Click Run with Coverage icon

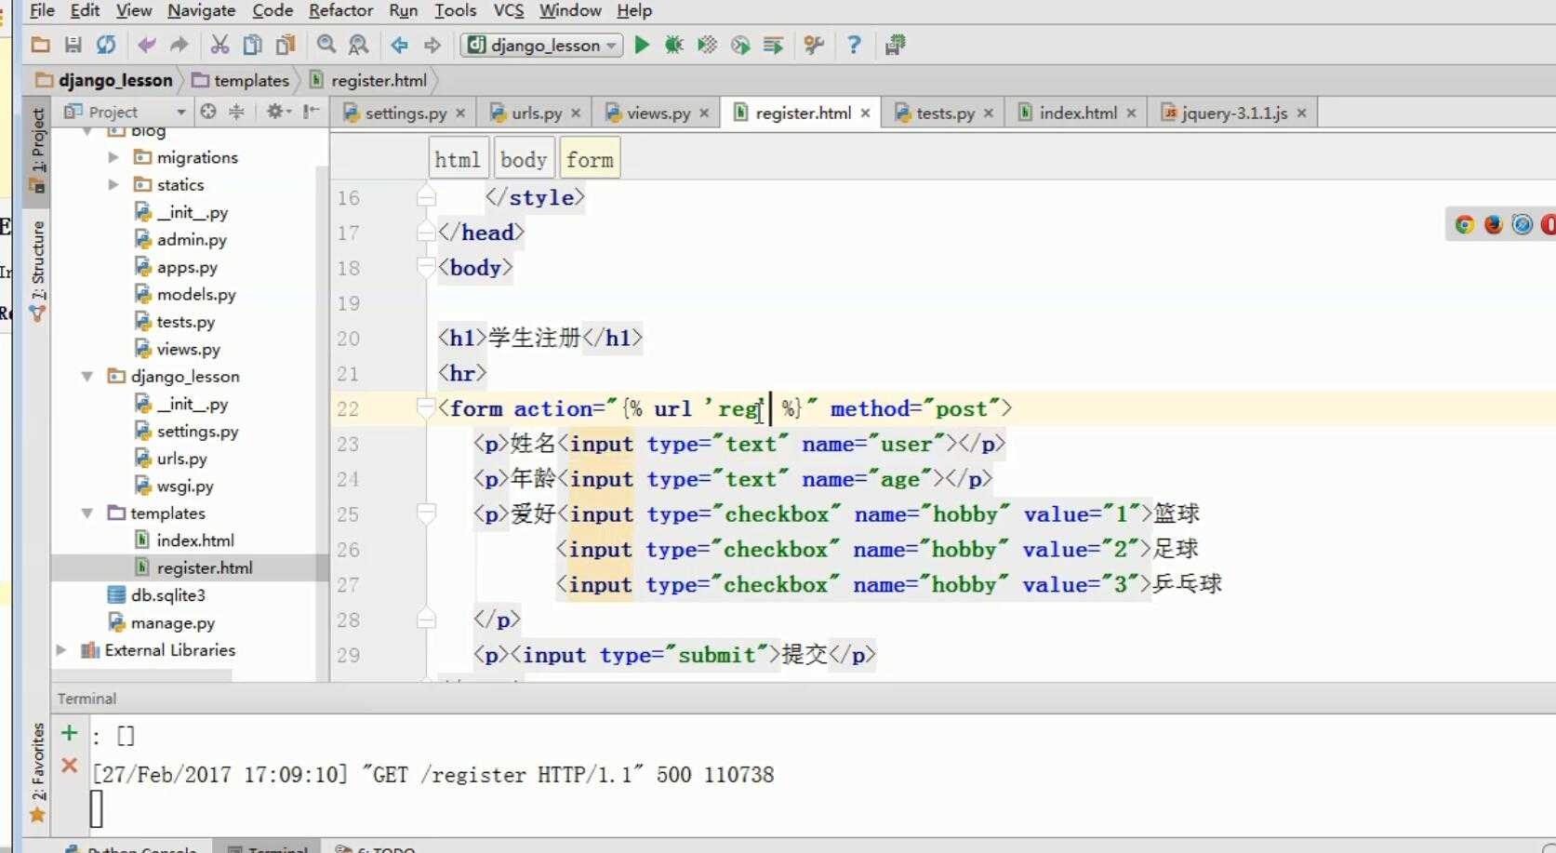click(707, 45)
